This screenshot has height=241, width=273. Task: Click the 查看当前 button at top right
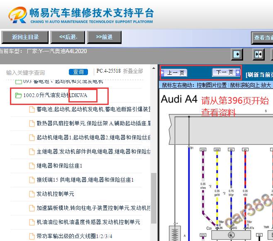tap(262, 37)
